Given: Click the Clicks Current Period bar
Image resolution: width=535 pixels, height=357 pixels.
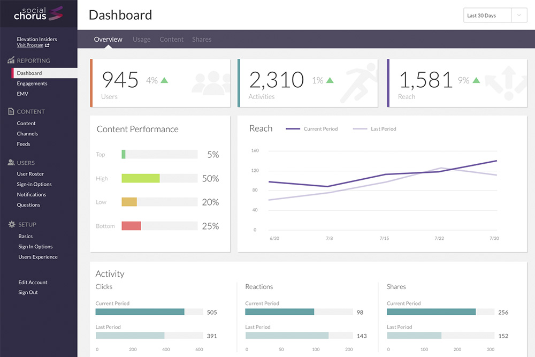Looking at the screenshot, I should click(140, 312).
